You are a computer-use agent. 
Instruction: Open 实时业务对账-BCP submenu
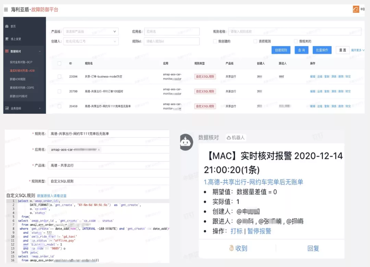click(21, 62)
